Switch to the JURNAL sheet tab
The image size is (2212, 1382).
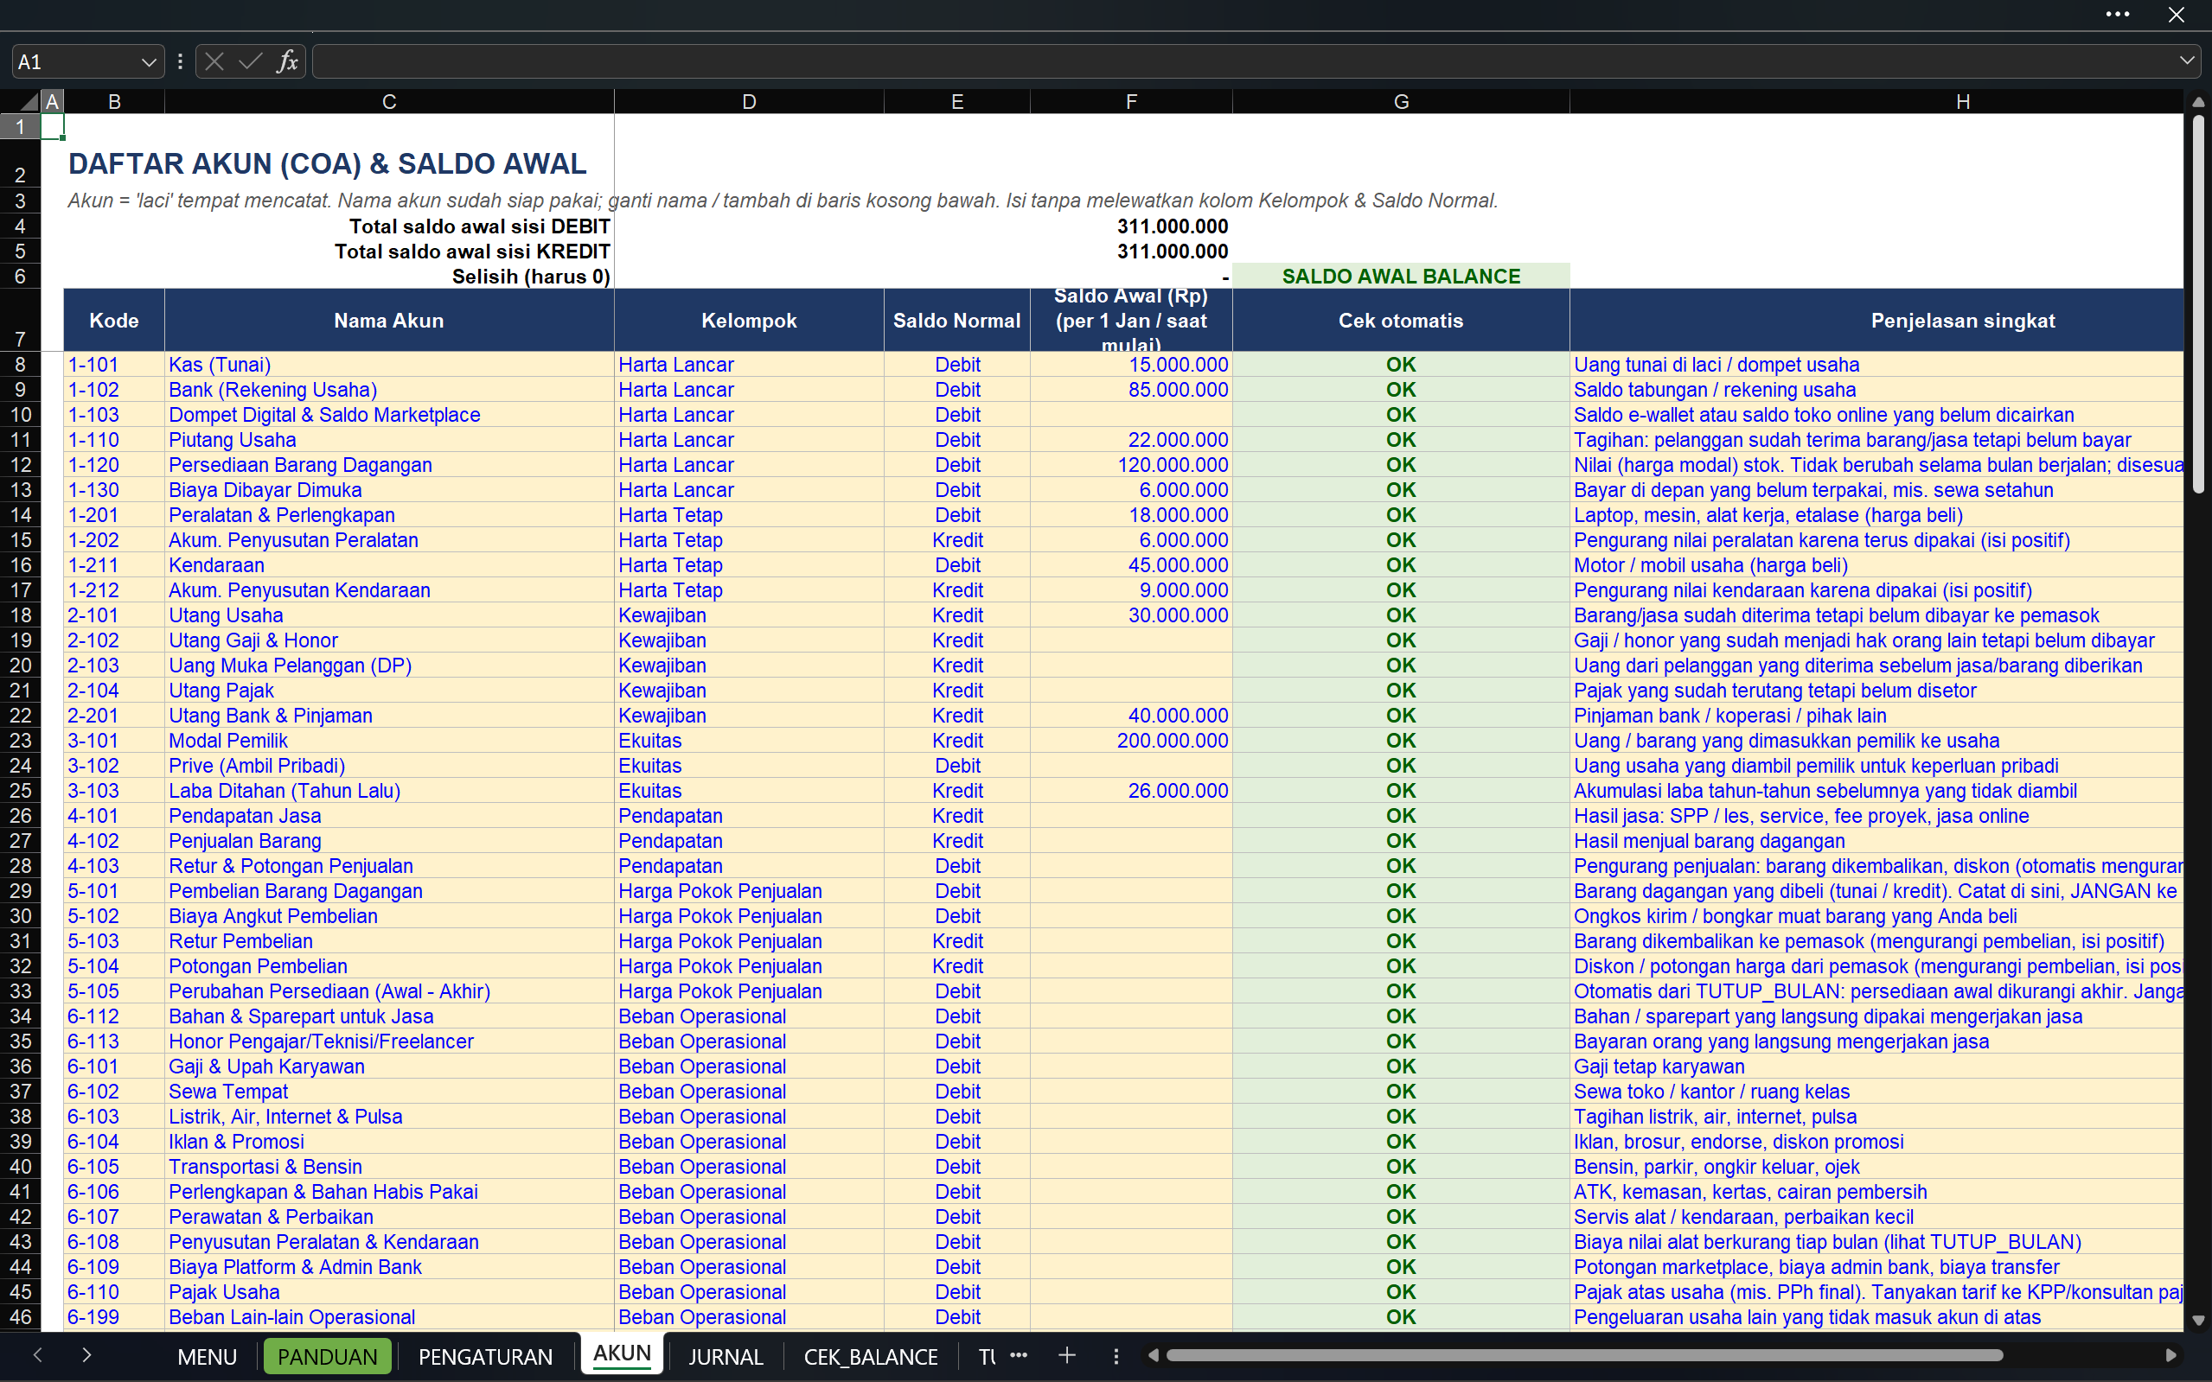pyautogui.click(x=726, y=1356)
